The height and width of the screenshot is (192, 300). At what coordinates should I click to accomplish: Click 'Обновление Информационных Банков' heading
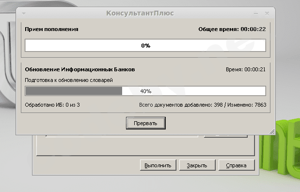pos(80,69)
